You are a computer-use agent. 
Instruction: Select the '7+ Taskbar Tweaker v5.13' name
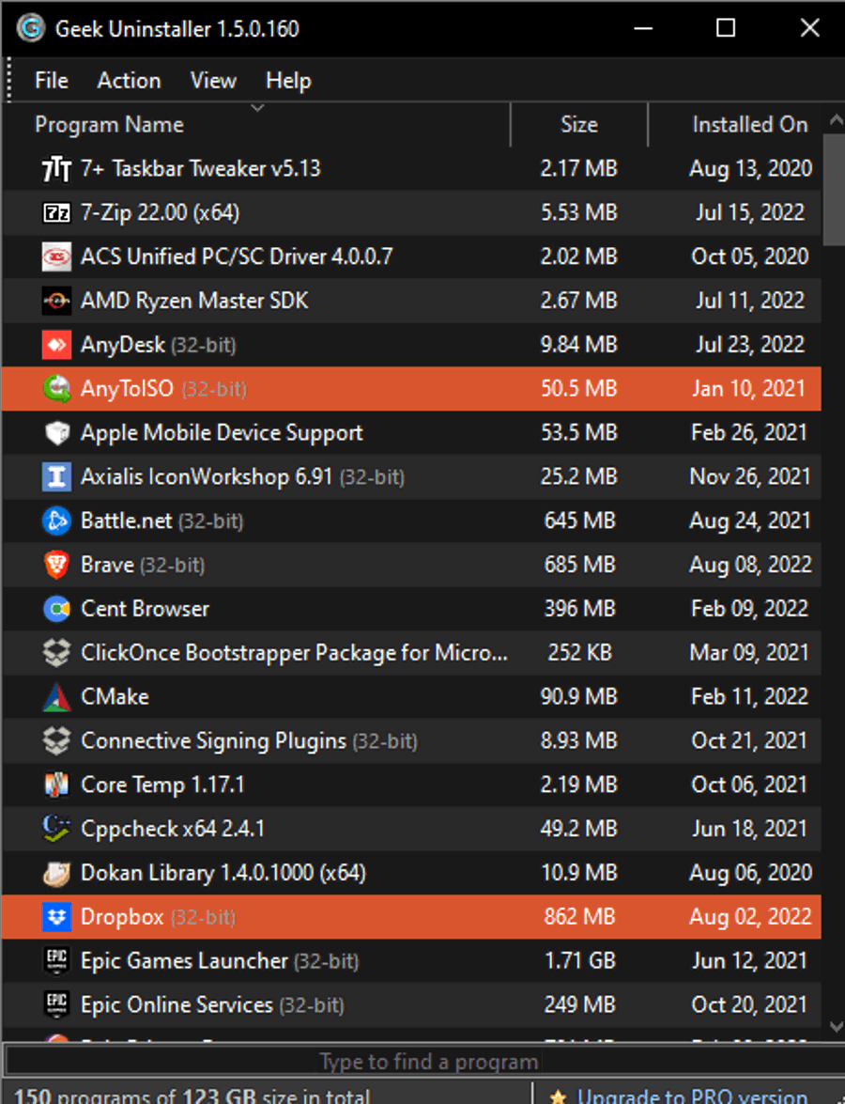tap(201, 169)
